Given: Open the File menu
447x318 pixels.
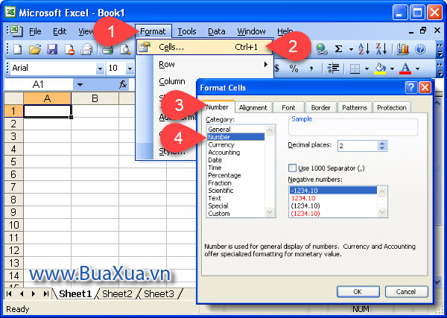Looking at the screenshot, I should click(35, 31).
